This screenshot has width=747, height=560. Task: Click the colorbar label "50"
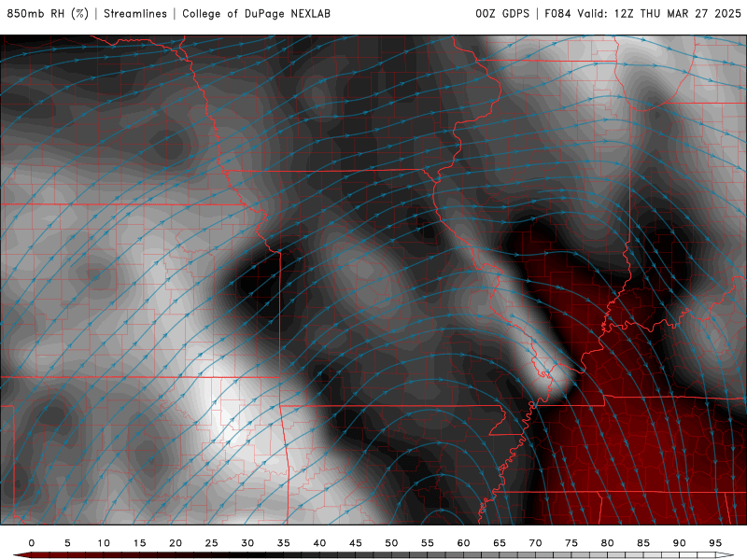point(391,543)
